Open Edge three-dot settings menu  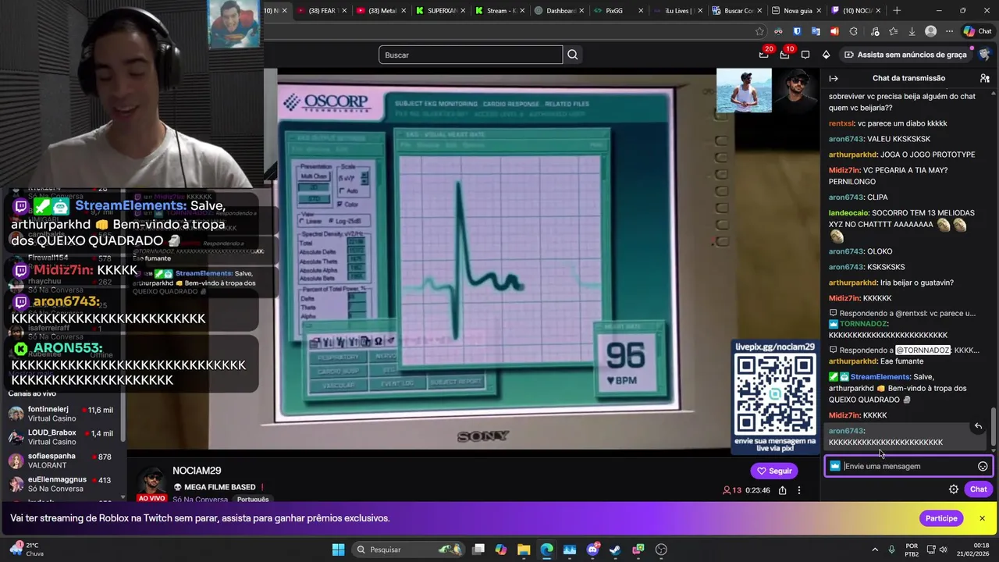pos(950,31)
